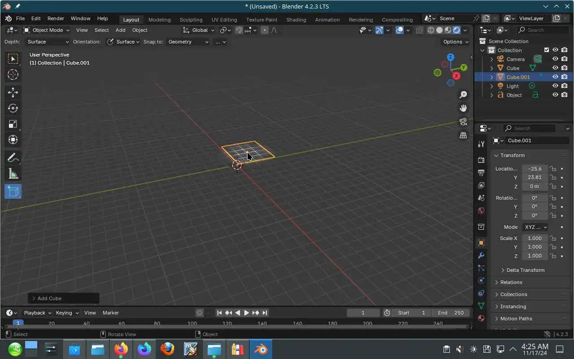This screenshot has width=574, height=359.
Task: Open the Edit menu
Action: coord(36,18)
